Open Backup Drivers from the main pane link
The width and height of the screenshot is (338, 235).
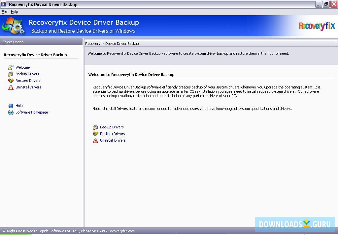pyautogui.click(x=112, y=127)
